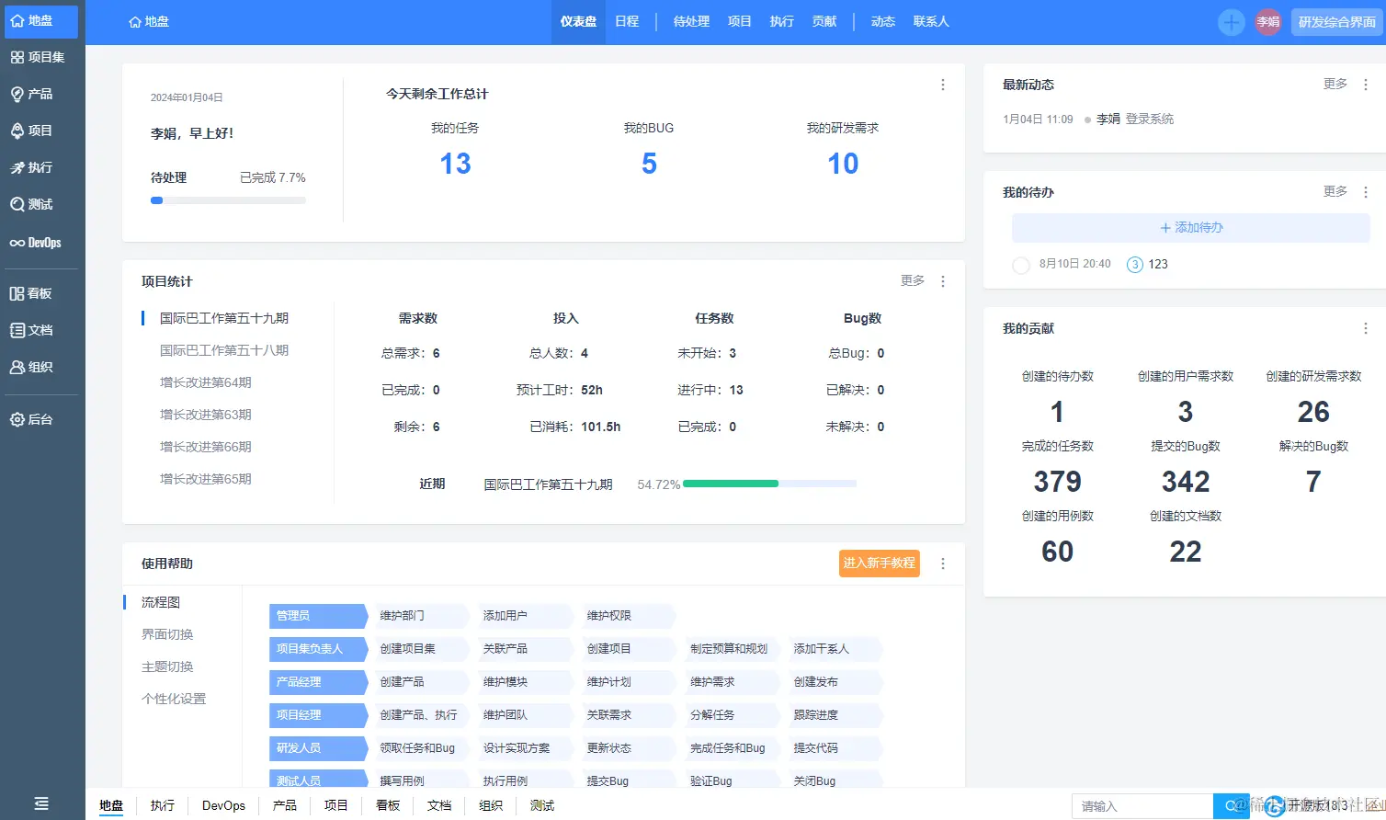Open 组织 in the bottom bar
Viewport: 1386px width, 820px height.
(491, 805)
